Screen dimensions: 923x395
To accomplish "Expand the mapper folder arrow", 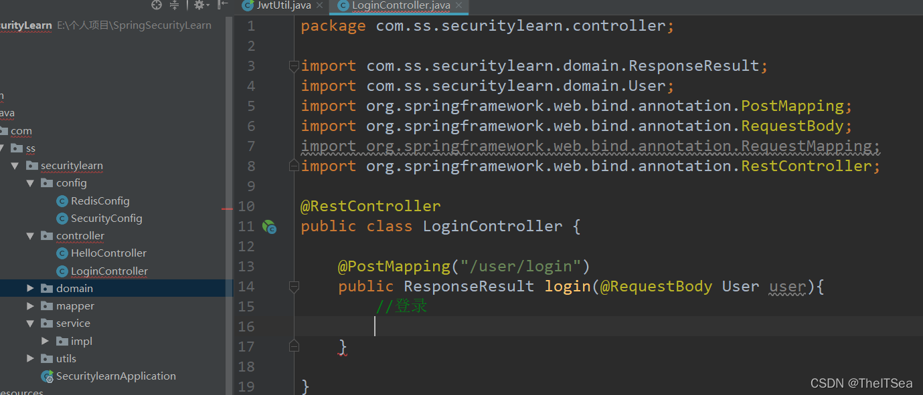I will pos(30,305).
